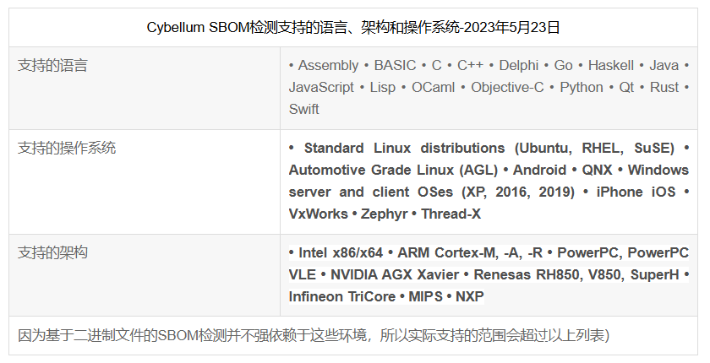
Task: Click the word Swift in the languages cell
Action: pos(304,109)
